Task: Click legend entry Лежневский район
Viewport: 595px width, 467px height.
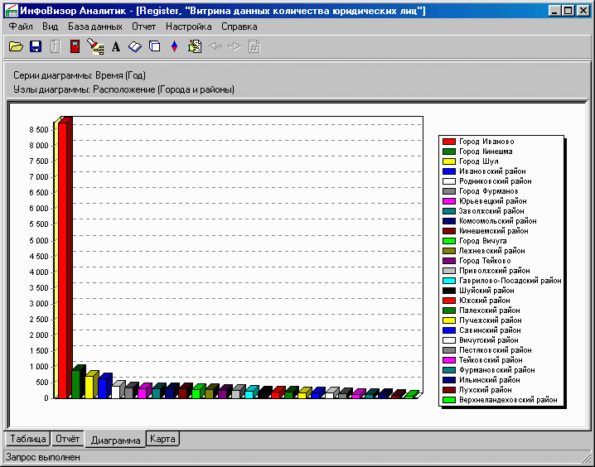Action: pos(491,251)
